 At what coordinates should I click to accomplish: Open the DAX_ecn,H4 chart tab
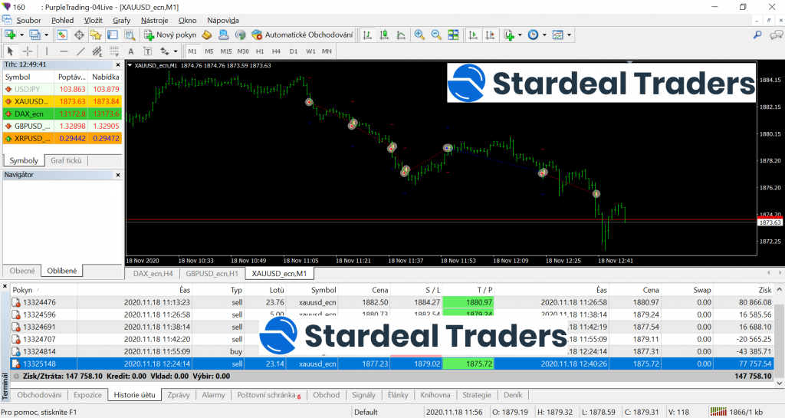tap(153, 273)
